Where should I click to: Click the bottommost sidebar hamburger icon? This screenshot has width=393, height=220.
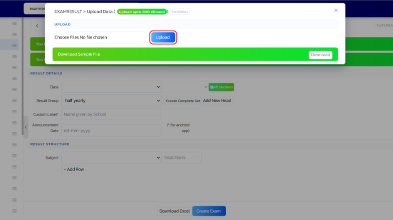point(15,210)
